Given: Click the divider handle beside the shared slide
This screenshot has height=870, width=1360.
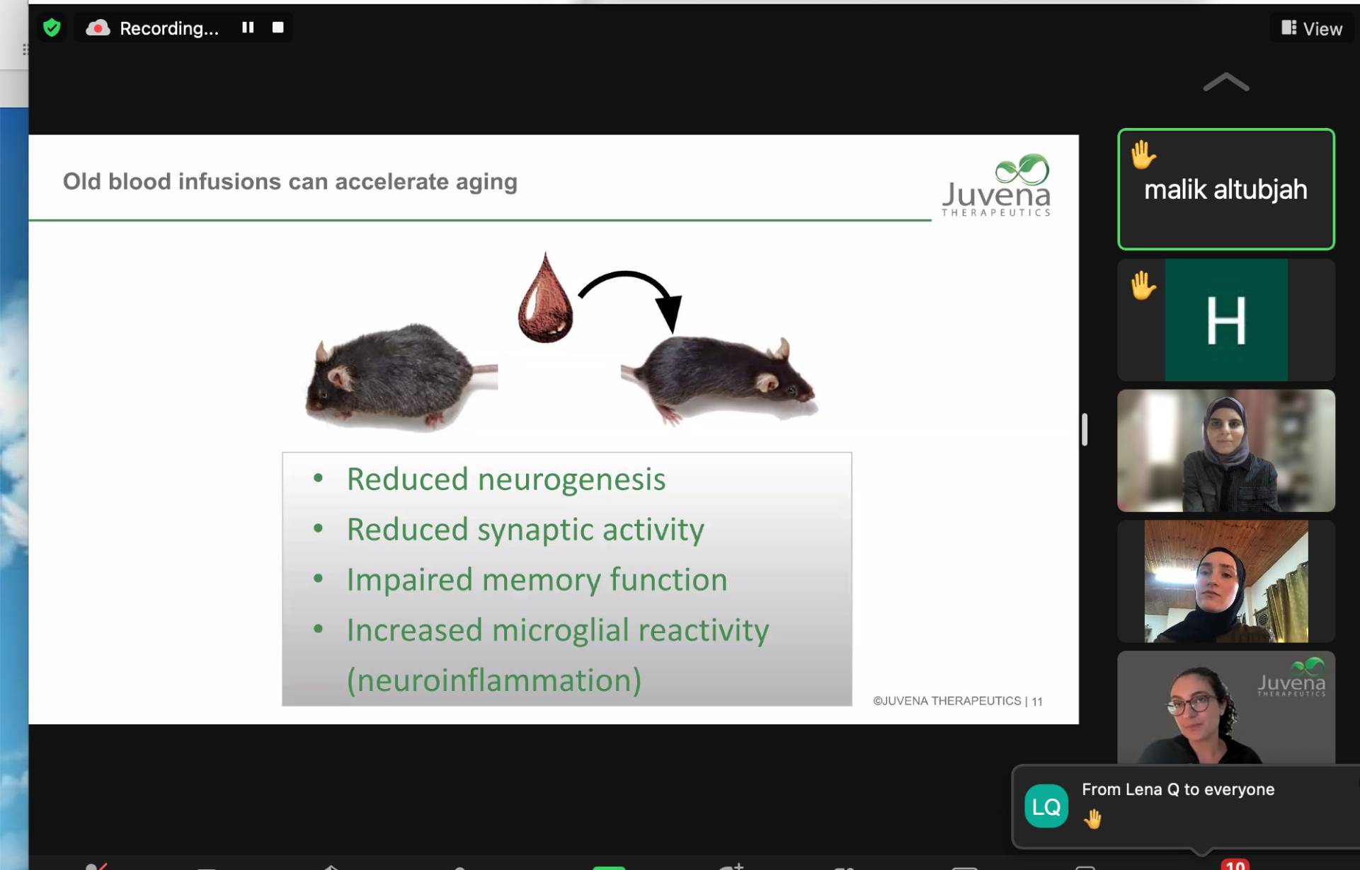Looking at the screenshot, I should 1085,429.
